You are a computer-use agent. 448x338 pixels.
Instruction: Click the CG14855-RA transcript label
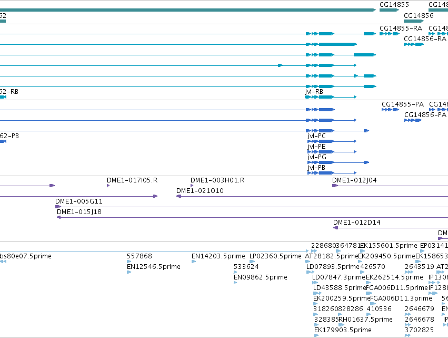point(401,28)
